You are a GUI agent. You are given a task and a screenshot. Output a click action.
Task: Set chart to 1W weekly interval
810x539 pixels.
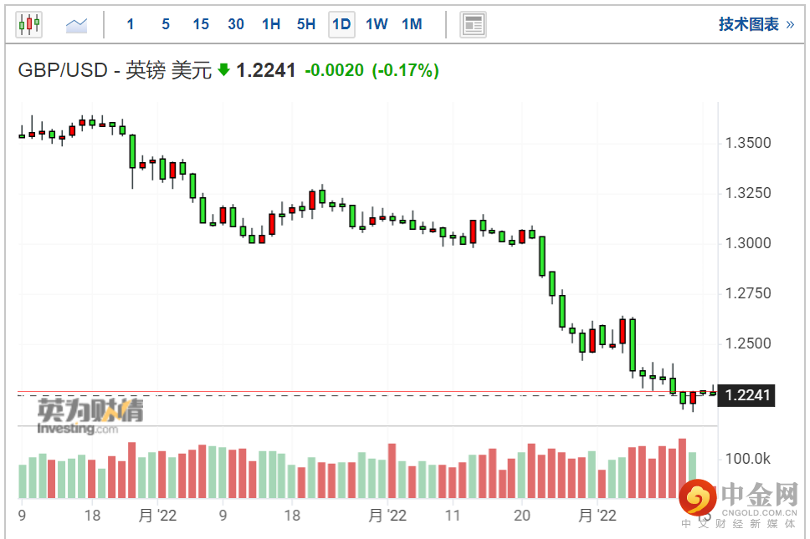[377, 24]
